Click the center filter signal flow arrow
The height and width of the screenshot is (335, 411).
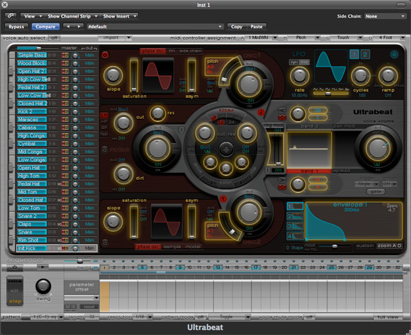click(x=226, y=150)
